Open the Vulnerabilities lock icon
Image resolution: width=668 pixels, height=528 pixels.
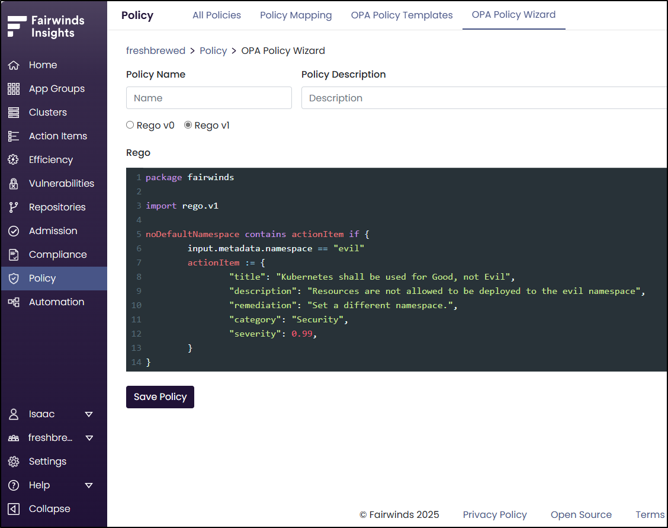point(14,184)
